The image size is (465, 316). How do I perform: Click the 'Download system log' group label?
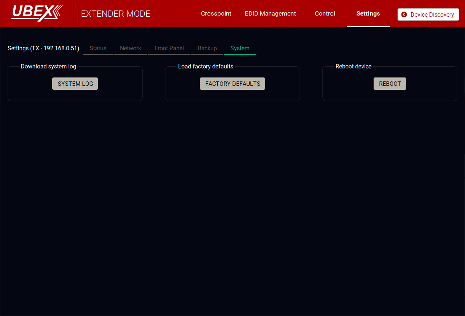[x=48, y=67]
